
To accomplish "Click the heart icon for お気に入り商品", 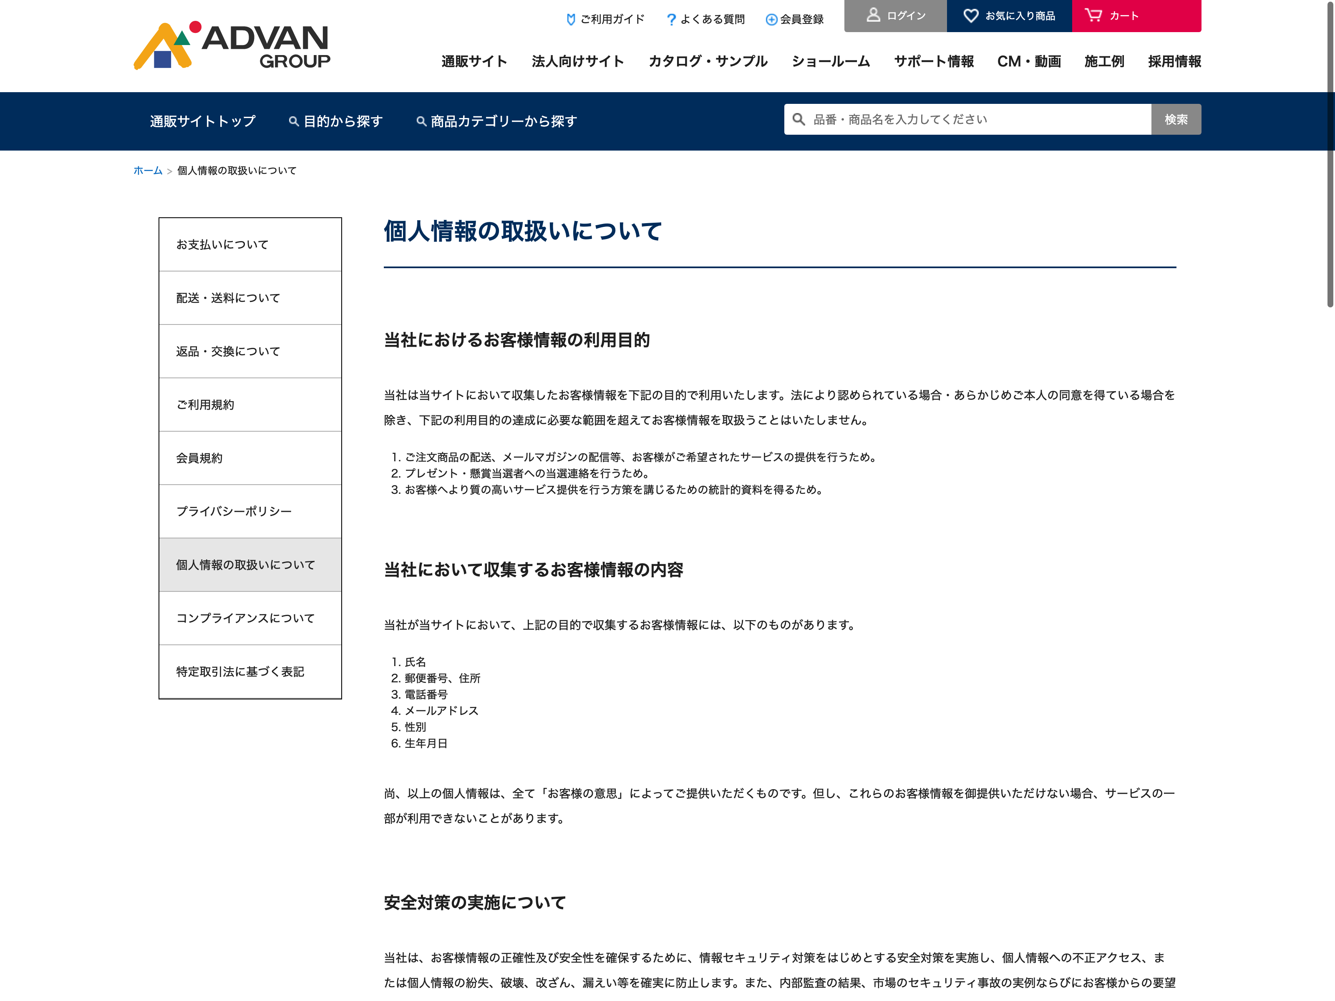I will (x=970, y=16).
